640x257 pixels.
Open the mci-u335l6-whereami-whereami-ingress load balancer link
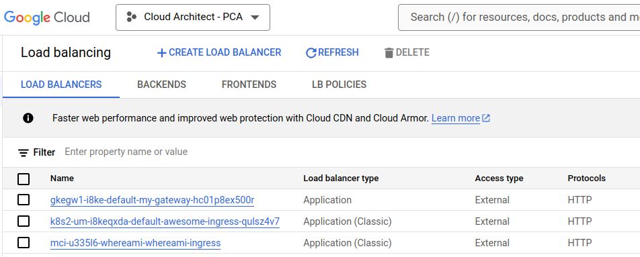(x=136, y=243)
